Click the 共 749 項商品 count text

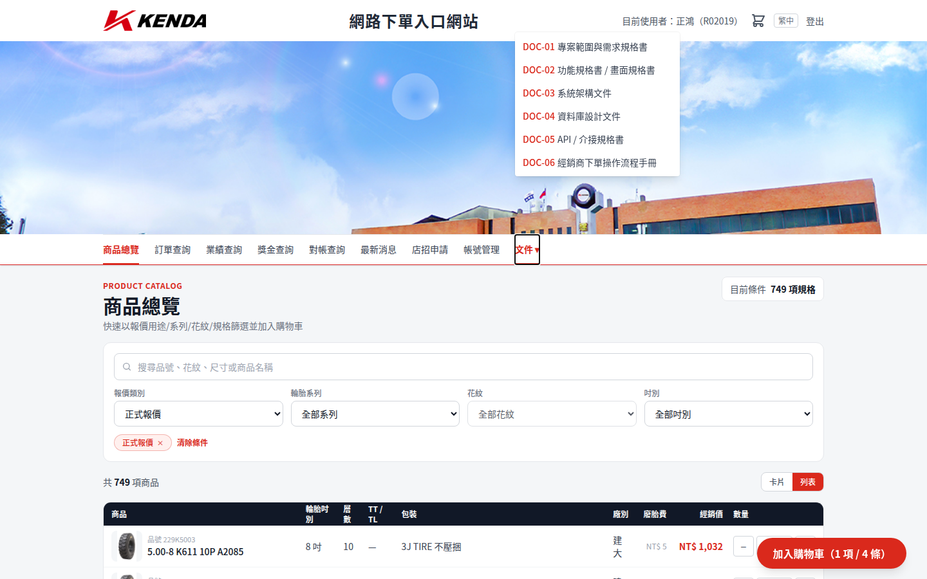click(131, 482)
